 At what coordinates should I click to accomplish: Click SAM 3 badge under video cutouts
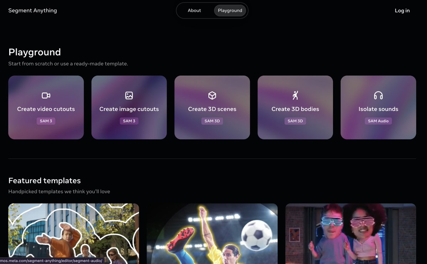(x=46, y=121)
